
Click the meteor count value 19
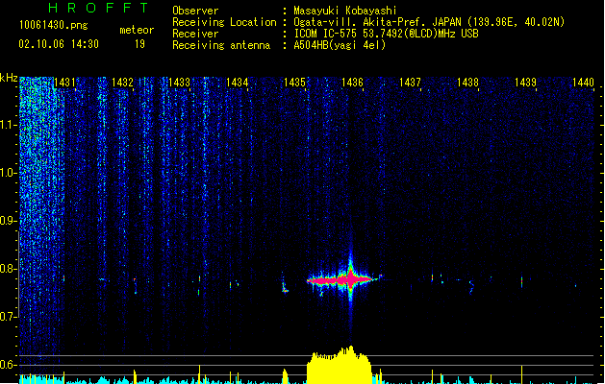coord(139,44)
